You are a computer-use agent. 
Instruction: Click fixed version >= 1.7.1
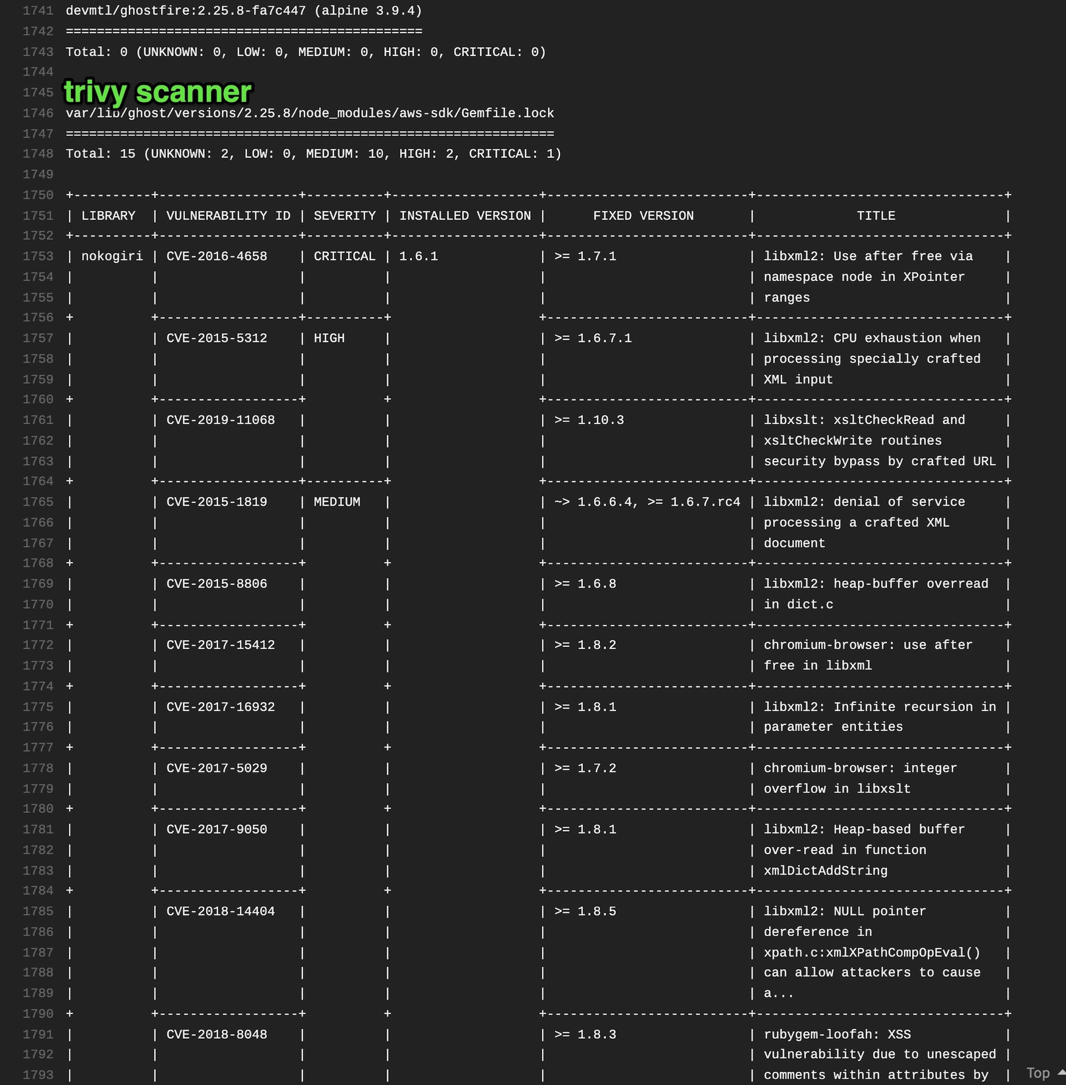pos(585,257)
